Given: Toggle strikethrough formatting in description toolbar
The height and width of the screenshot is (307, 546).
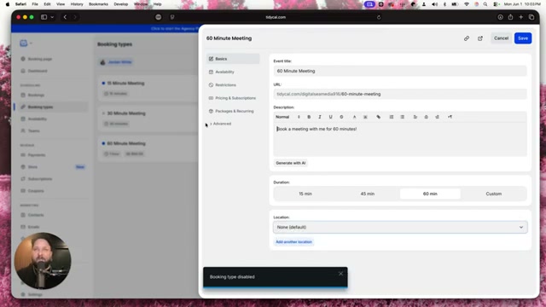Looking at the screenshot, I should pos(341,117).
